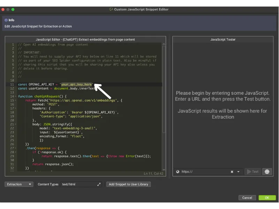
Task: Click the https:// URL input field
Action: [x=199, y=171]
